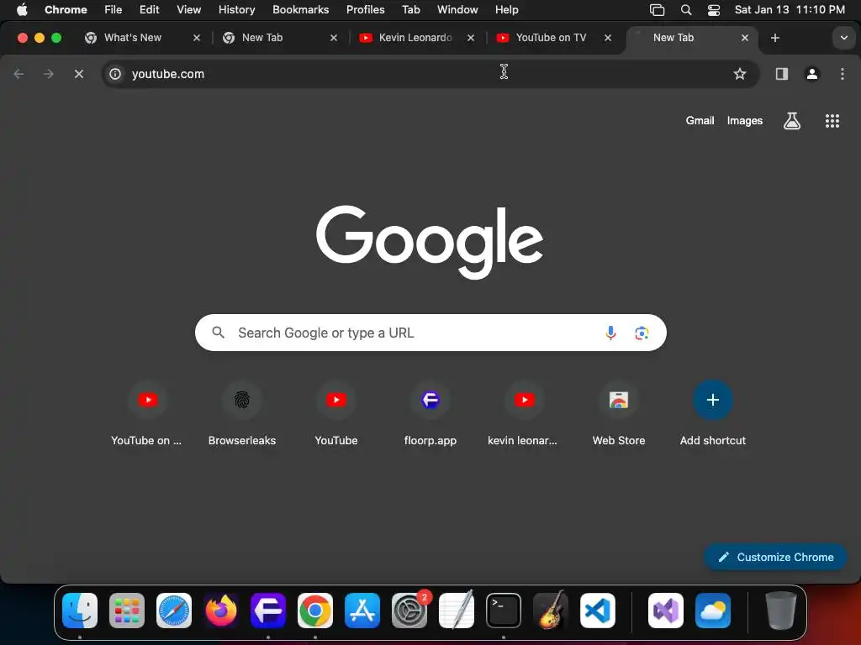Open a new tab with plus button

pyautogui.click(x=774, y=38)
